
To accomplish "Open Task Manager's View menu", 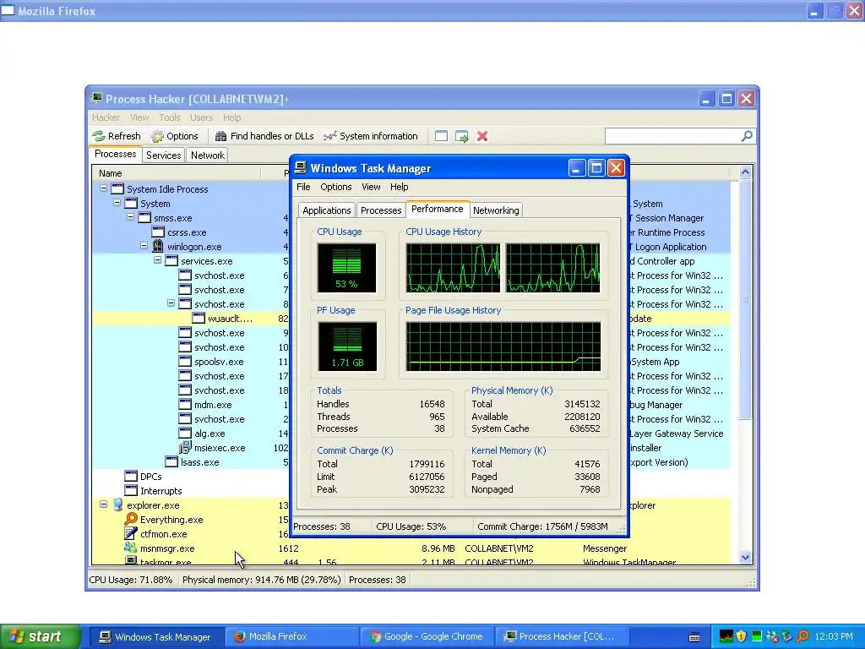I will point(371,187).
